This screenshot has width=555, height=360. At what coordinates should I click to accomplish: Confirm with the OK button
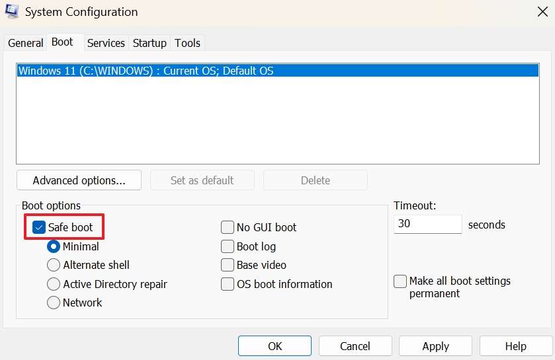pos(275,346)
